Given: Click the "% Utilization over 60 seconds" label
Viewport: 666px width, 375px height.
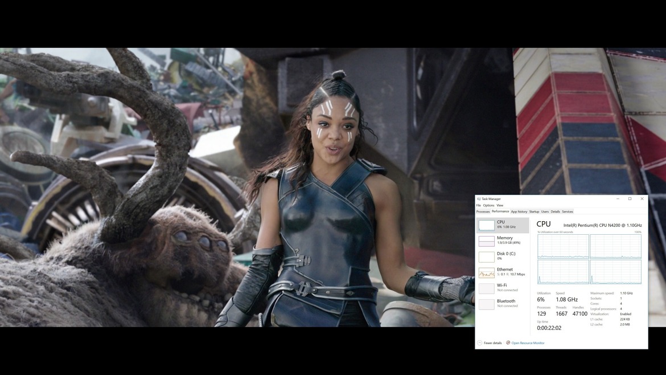Looking at the screenshot, I should 555,232.
